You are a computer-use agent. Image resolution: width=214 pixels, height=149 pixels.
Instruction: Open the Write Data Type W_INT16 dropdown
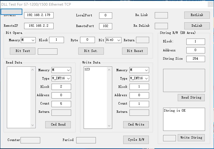coord(139,78)
